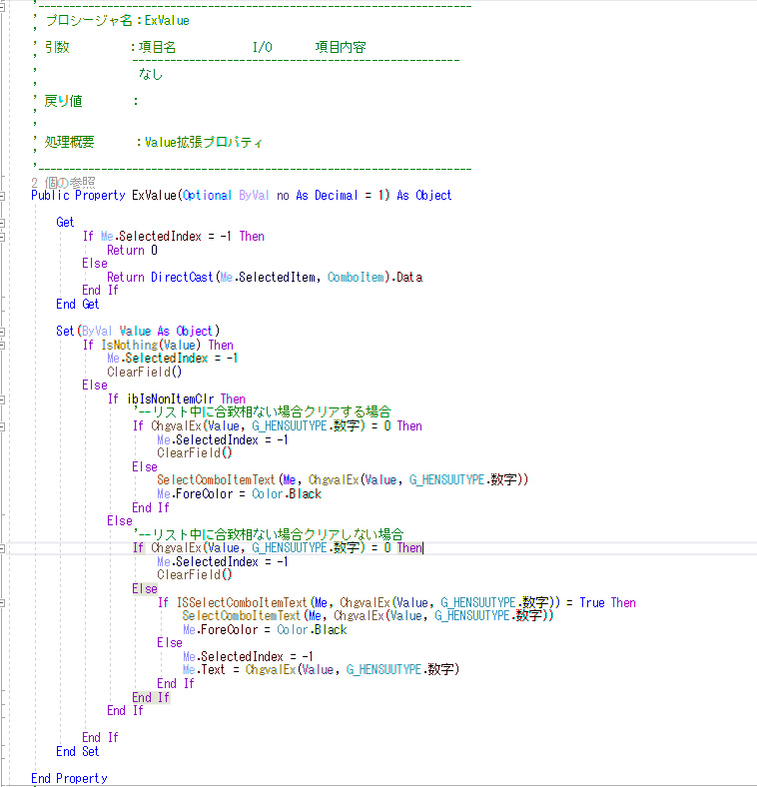Viewport: 757px width, 787px height.
Task: Collapse If ChgvalEx block under クリアしない場合 comment
Action: pos(2,548)
